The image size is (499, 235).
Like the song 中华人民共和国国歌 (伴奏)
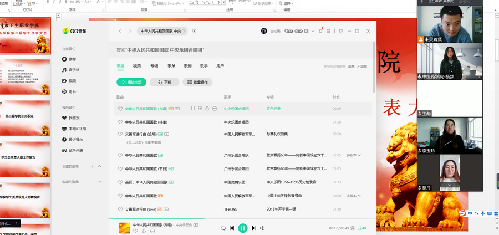point(120,122)
